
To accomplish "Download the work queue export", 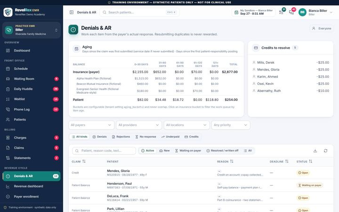I will 315,151.
